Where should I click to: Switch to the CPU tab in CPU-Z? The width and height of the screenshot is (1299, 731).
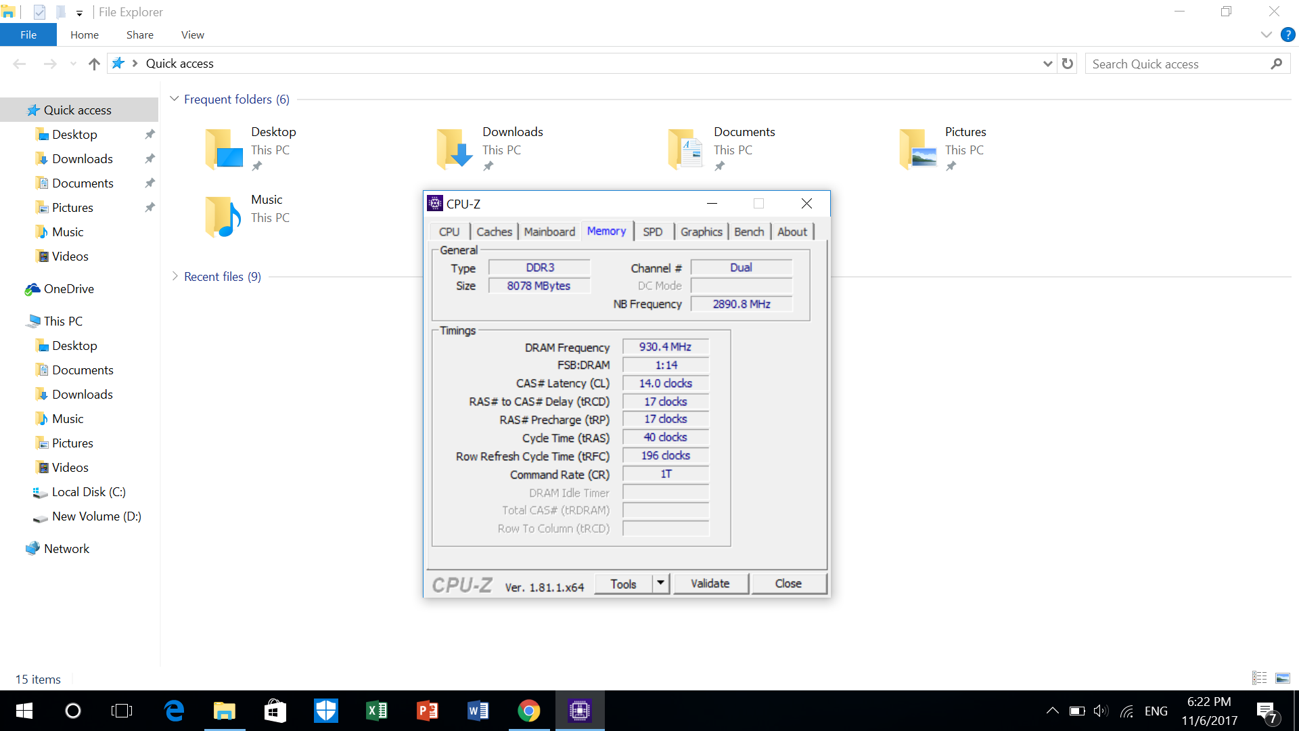[x=449, y=231]
